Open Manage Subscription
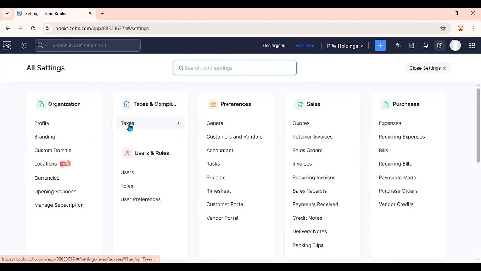 (x=59, y=205)
